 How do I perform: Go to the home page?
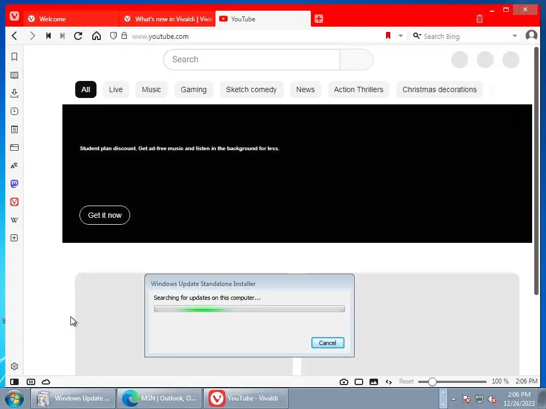[97, 36]
